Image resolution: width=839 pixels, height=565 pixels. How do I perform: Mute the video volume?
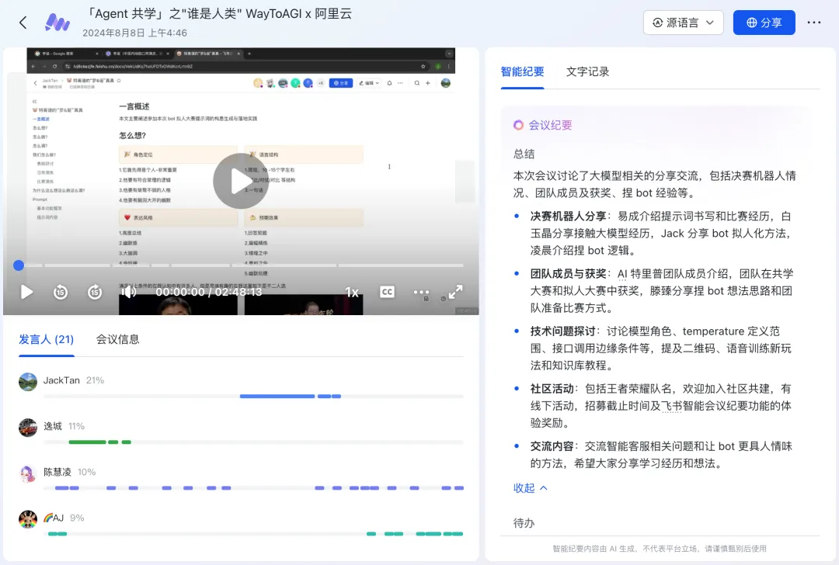click(x=128, y=292)
